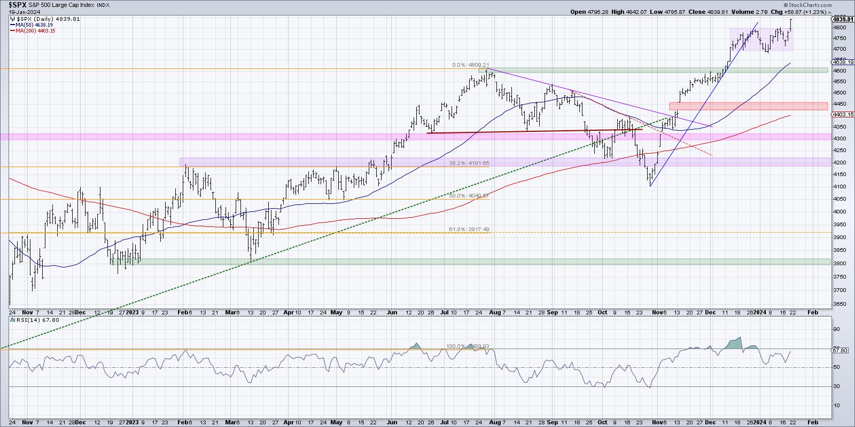Click the blue MA(50) legend line marker
This screenshot has width=855, height=427.
pos(12,25)
